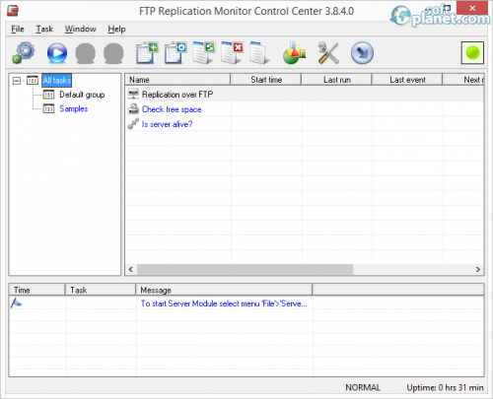Click the Check free space task icon
Image resolution: width=493 pixels, height=399 pixels.
[x=133, y=108]
